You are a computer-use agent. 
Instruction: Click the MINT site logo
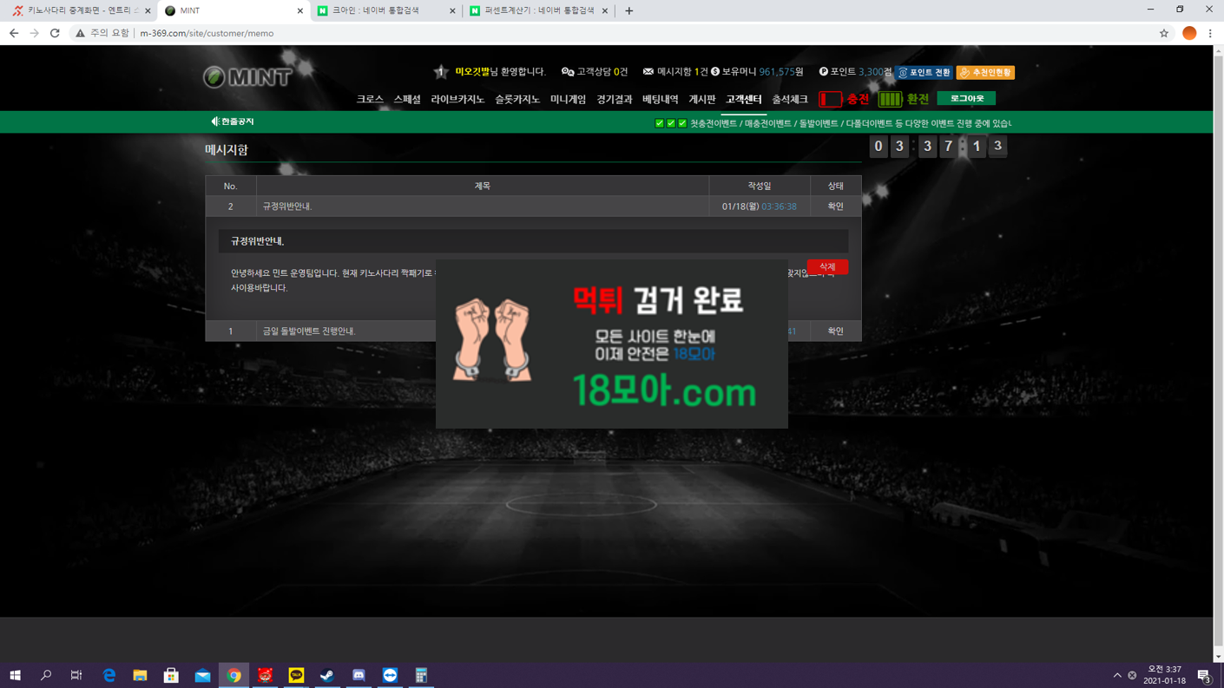247,77
